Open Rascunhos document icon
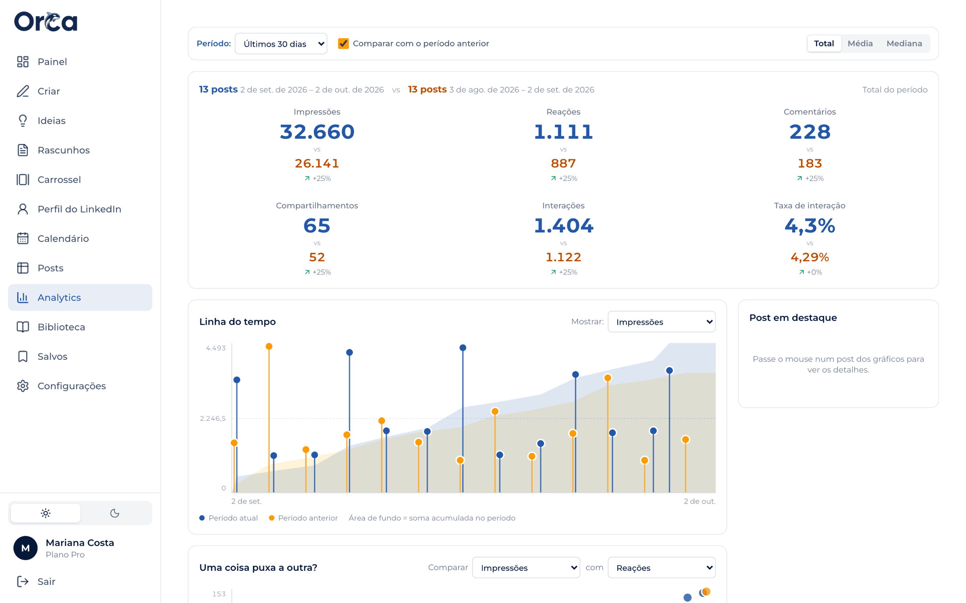Screen dimensions: 966x603 click(x=23, y=150)
